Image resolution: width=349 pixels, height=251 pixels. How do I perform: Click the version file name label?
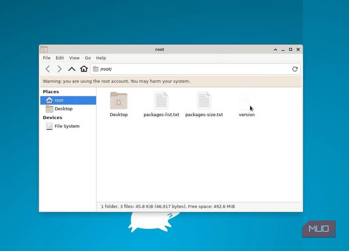click(247, 115)
